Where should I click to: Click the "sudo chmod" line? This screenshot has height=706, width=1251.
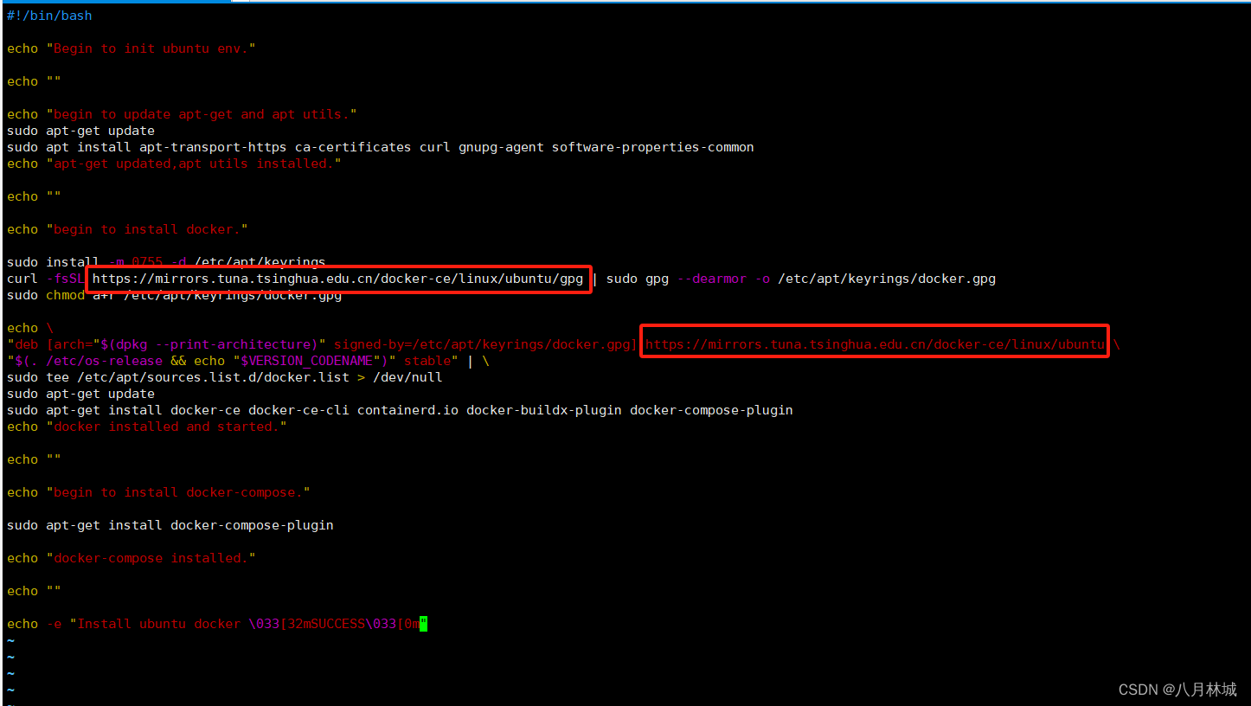[x=174, y=295]
